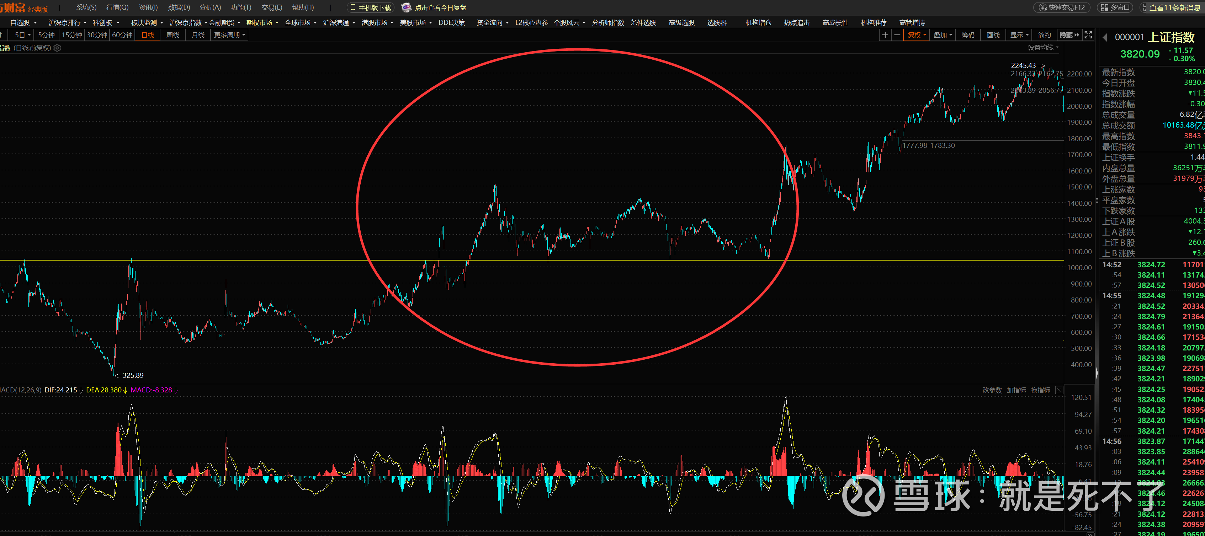The height and width of the screenshot is (536, 1205).
Task: Switch to 周线 weekly chart tab
Action: (172, 35)
